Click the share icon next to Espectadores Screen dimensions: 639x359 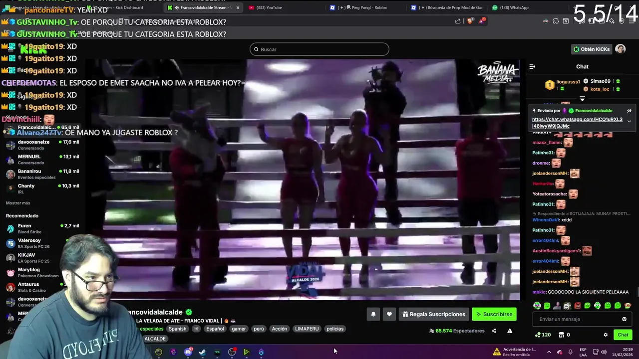(x=494, y=331)
